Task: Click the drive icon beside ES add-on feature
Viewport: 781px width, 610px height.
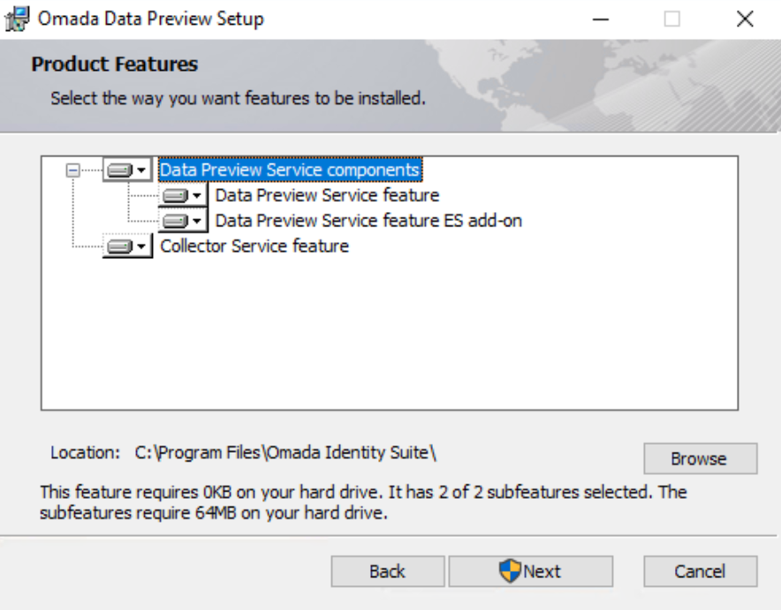Action: click(176, 221)
